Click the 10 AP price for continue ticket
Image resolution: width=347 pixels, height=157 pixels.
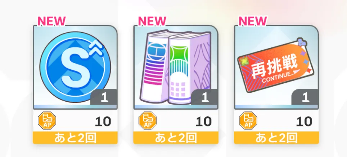click(304, 121)
